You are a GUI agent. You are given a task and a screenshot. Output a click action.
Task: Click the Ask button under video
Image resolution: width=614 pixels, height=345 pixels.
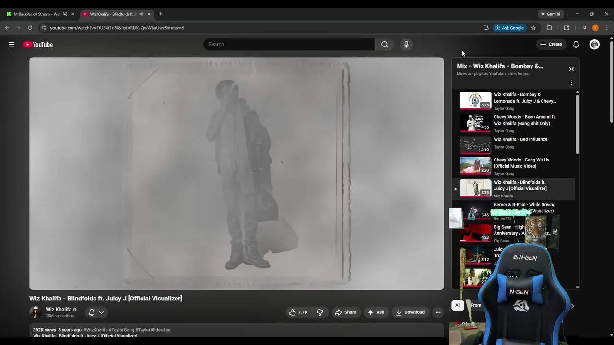coord(376,312)
